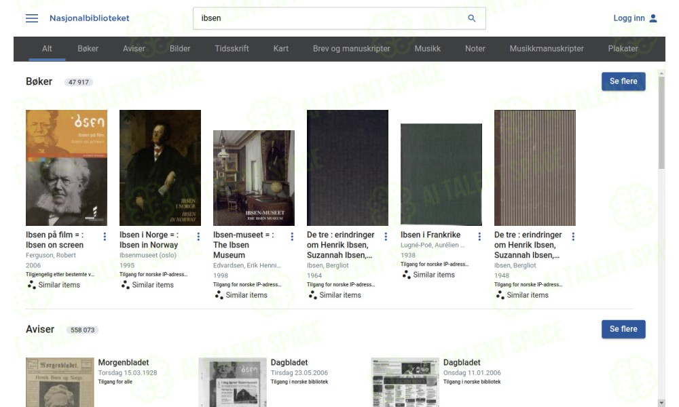Viewport: 679px width, 407px height.
Task: Open title Ibsen på film = : Ibsen on screen
Action: [x=55, y=239]
